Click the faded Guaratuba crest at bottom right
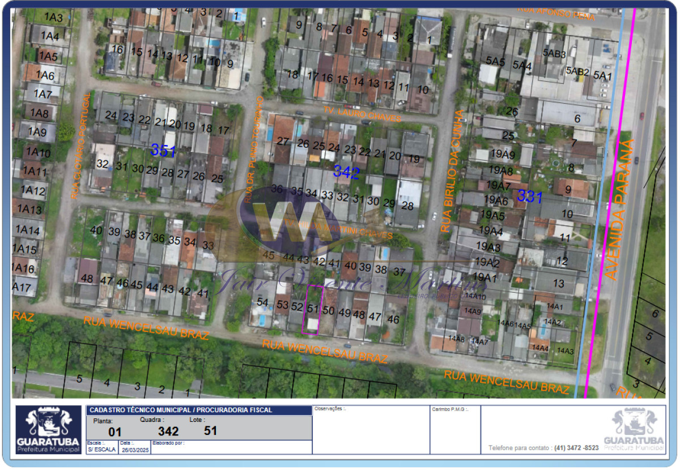 634,430
